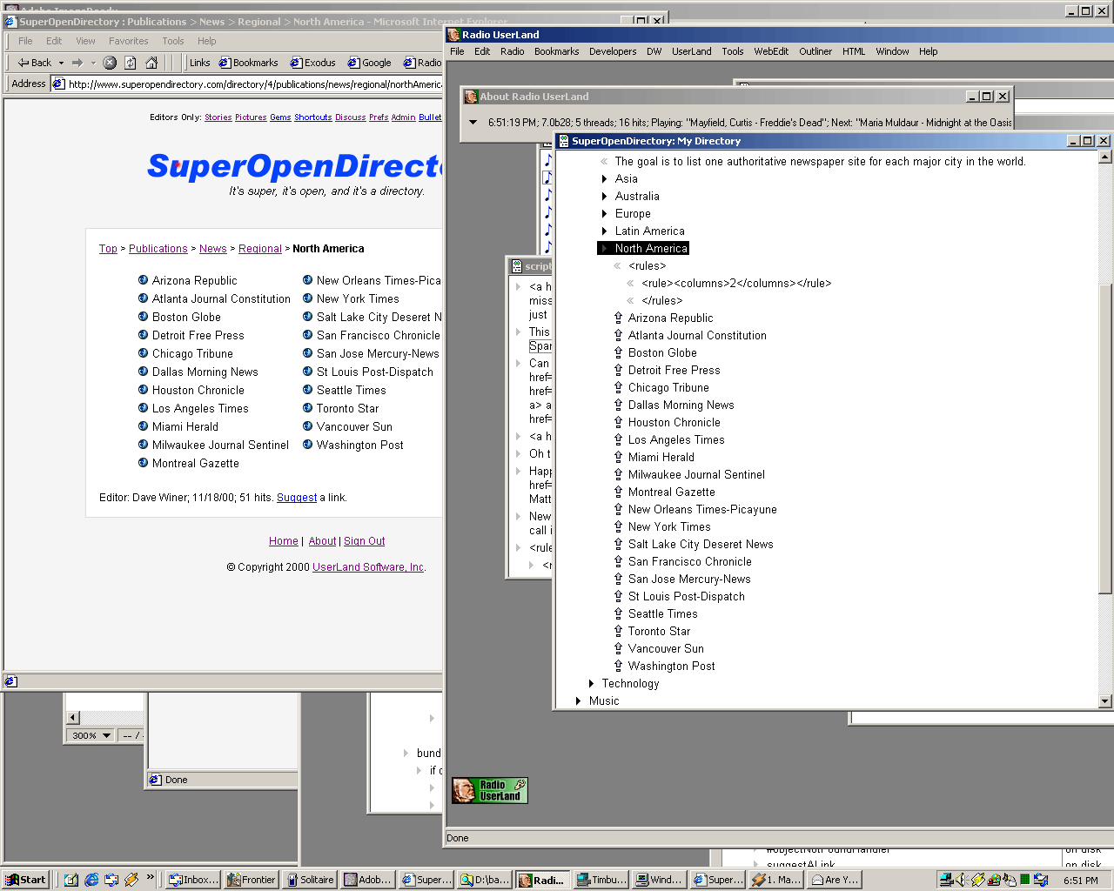This screenshot has height=891, width=1114.
Task: Open the Favorites menu in Internet Explorer
Action: [128, 41]
